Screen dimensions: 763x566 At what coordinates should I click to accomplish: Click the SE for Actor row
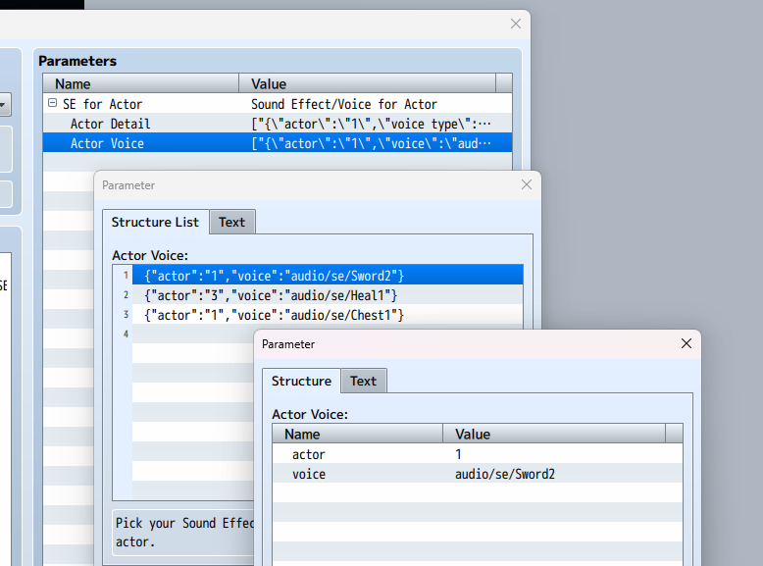click(278, 104)
